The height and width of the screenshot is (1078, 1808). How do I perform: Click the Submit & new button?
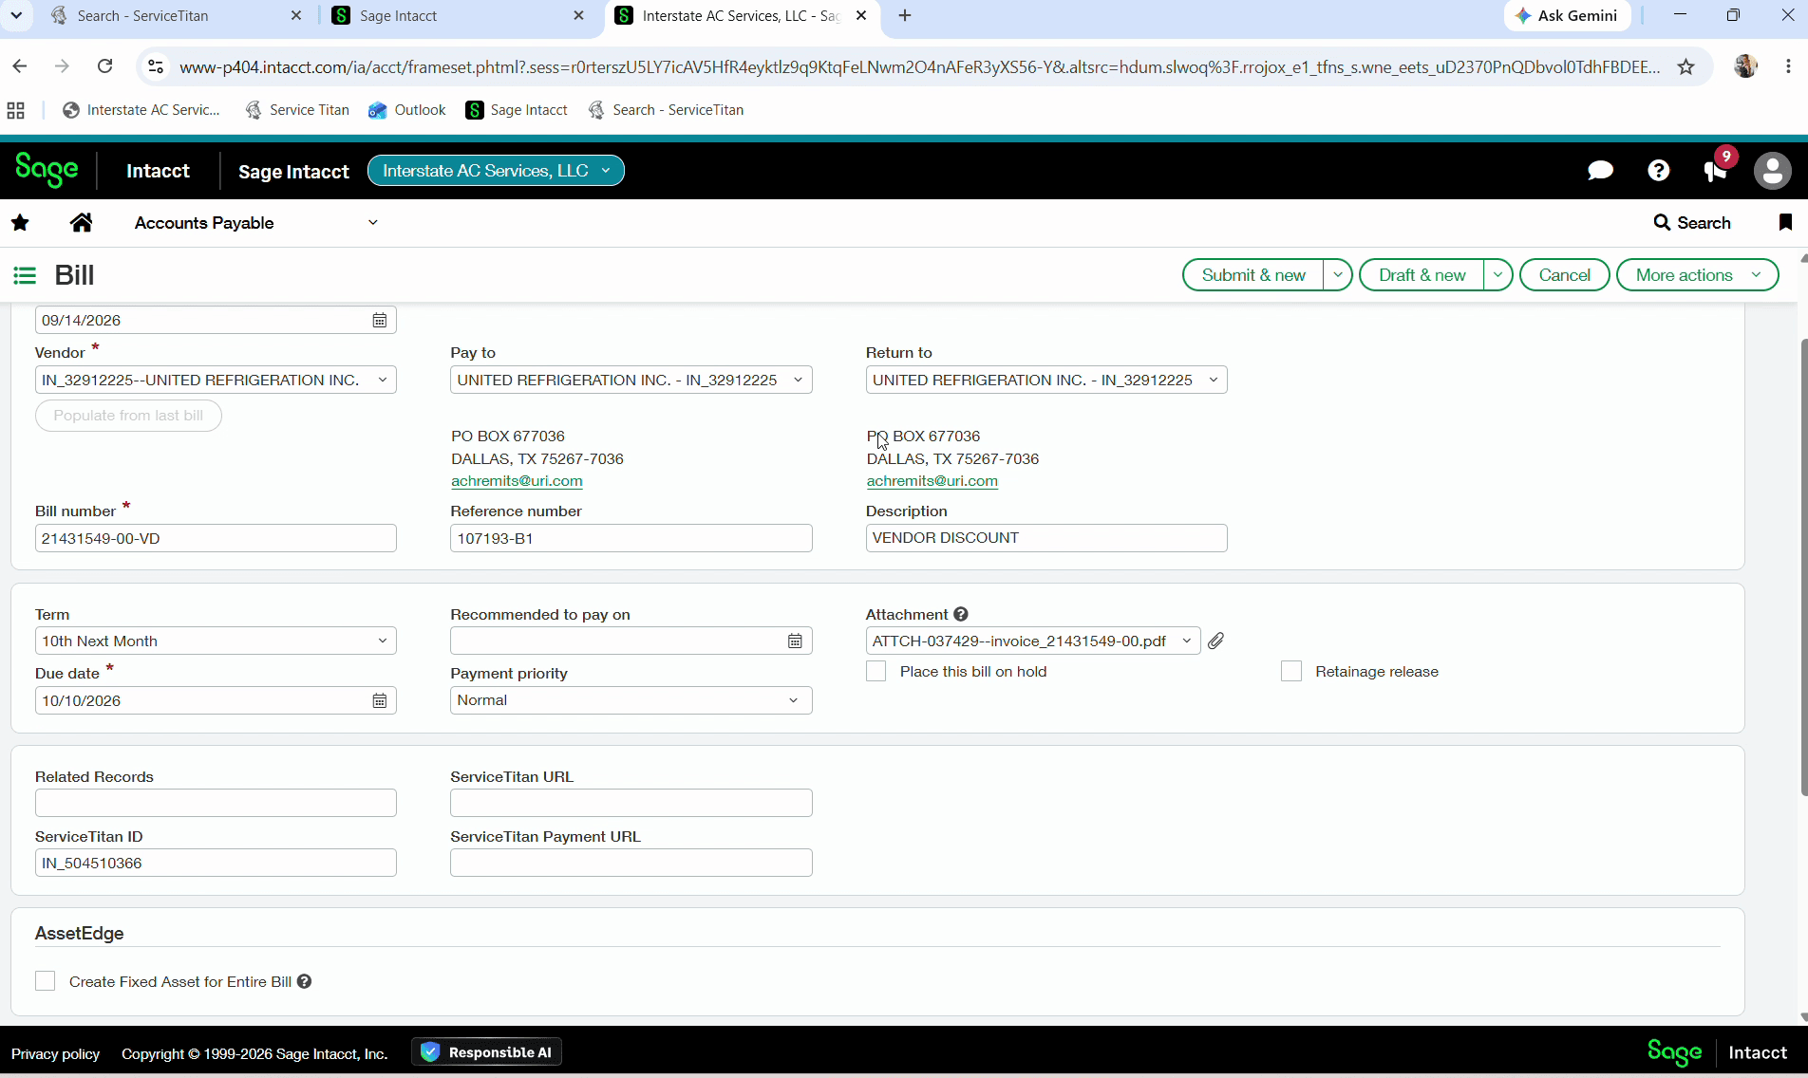pos(1253,275)
